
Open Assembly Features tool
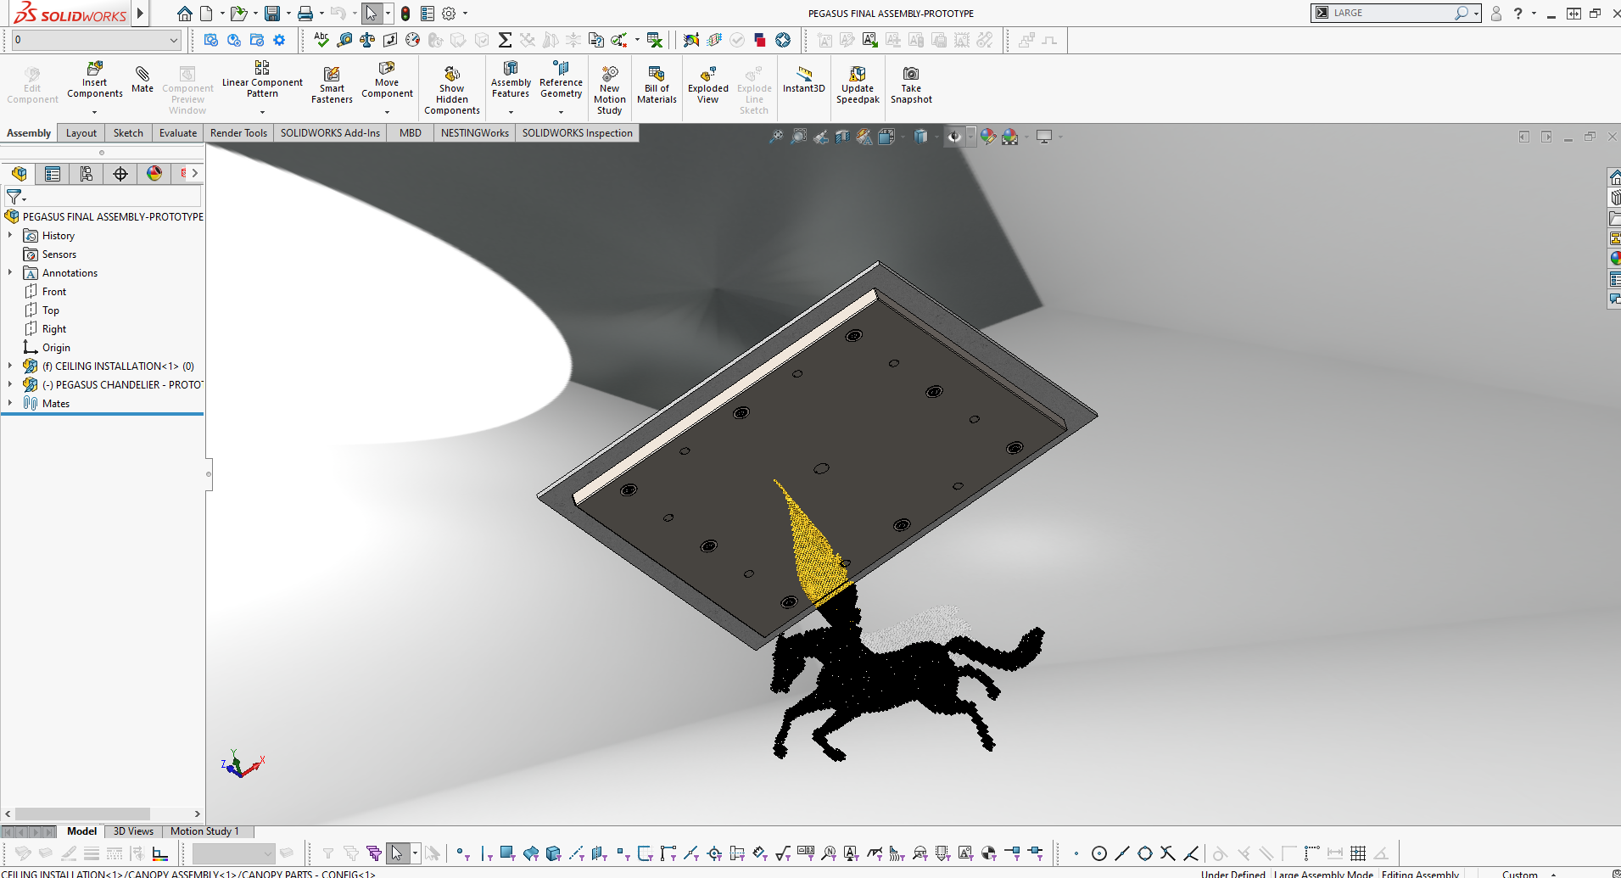point(511,80)
